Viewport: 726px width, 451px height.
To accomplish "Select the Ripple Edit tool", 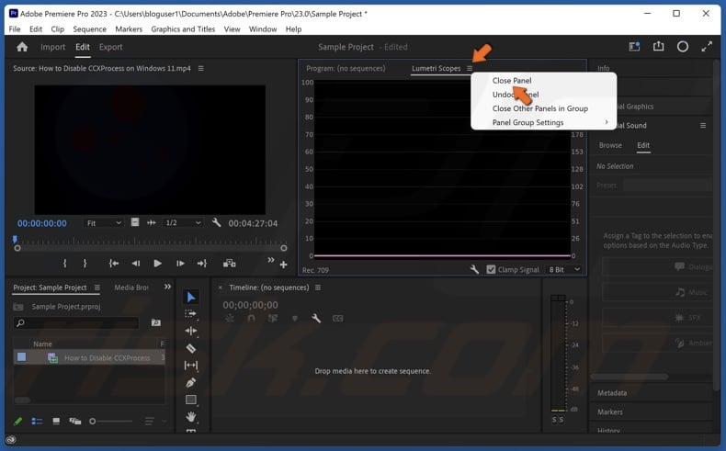I will 191,331.
